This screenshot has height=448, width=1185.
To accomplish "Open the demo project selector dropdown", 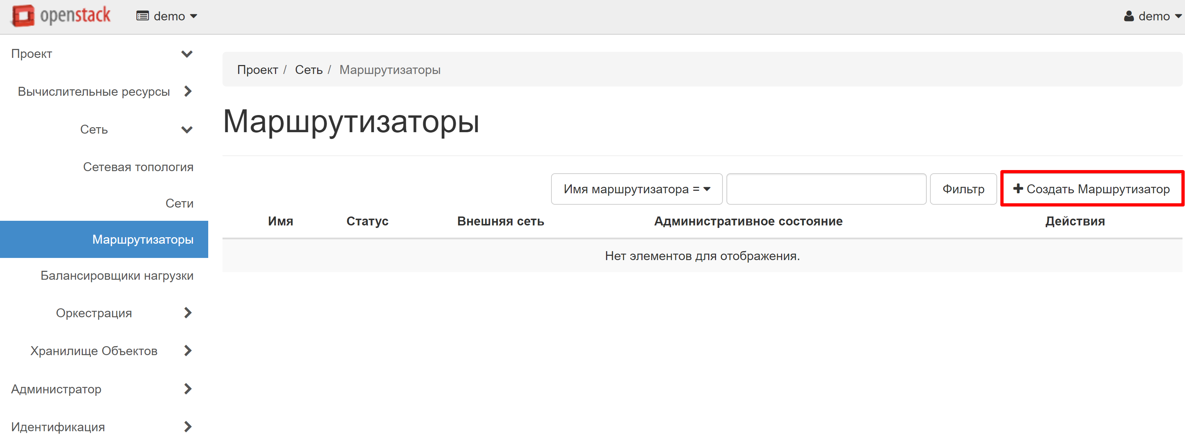I will 166,16.
